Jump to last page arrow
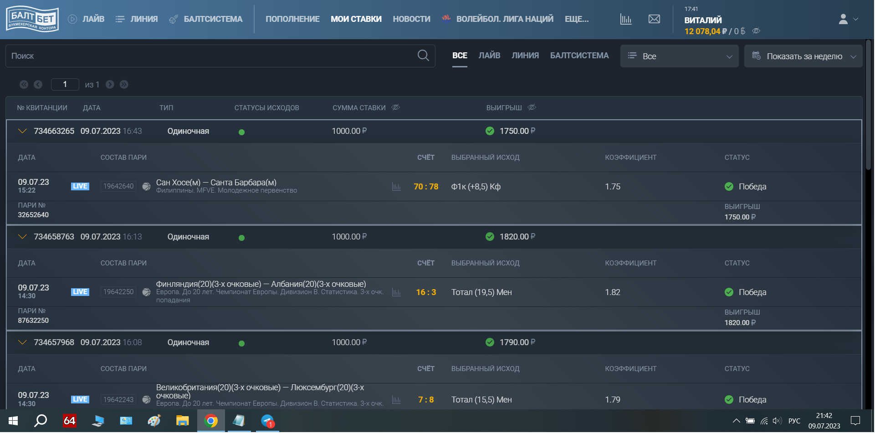The image size is (875, 433). pyautogui.click(x=124, y=84)
